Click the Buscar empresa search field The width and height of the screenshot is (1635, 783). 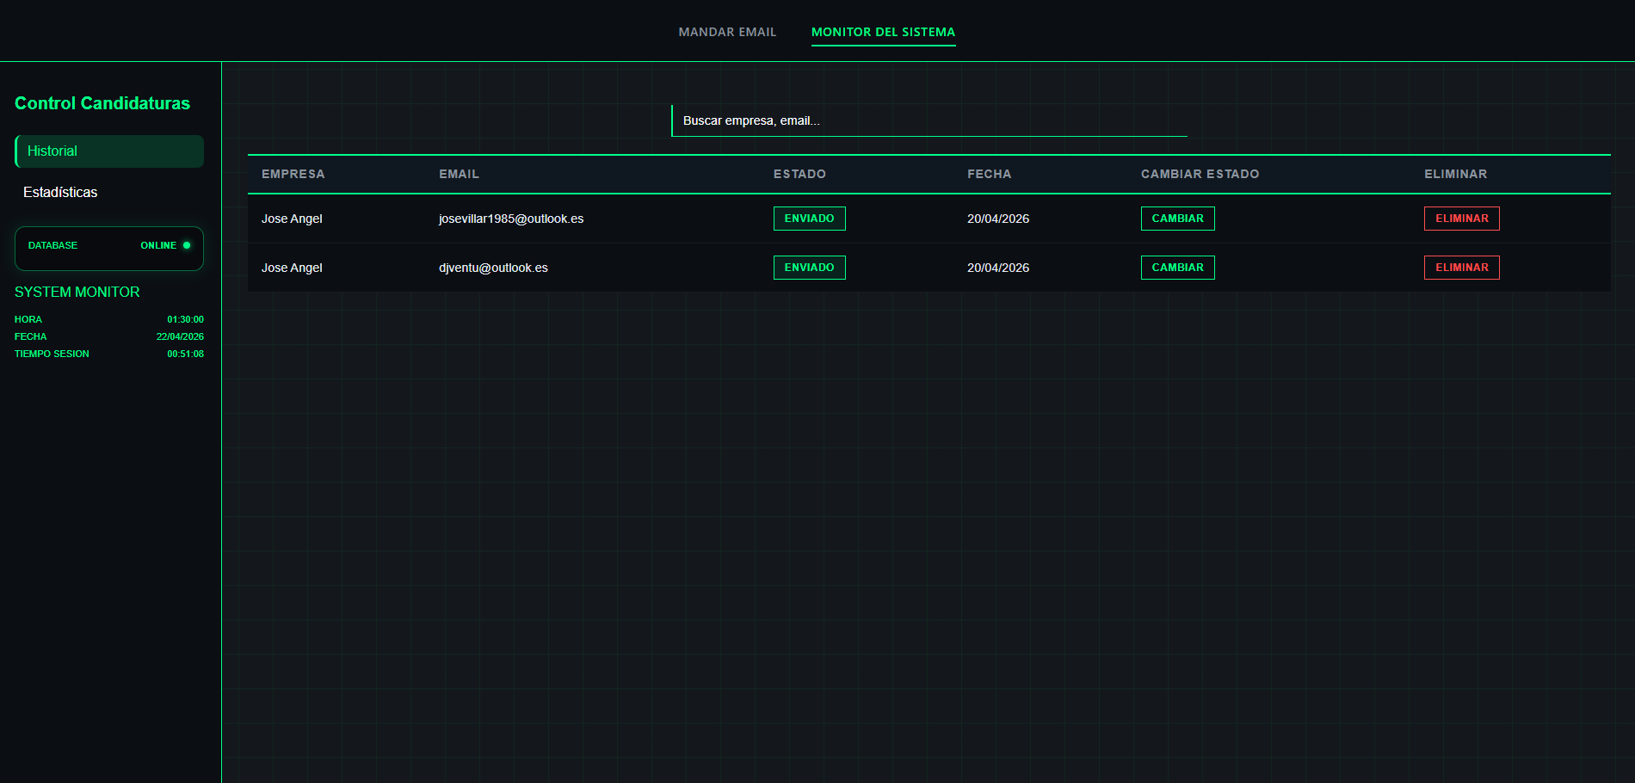click(929, 120)
